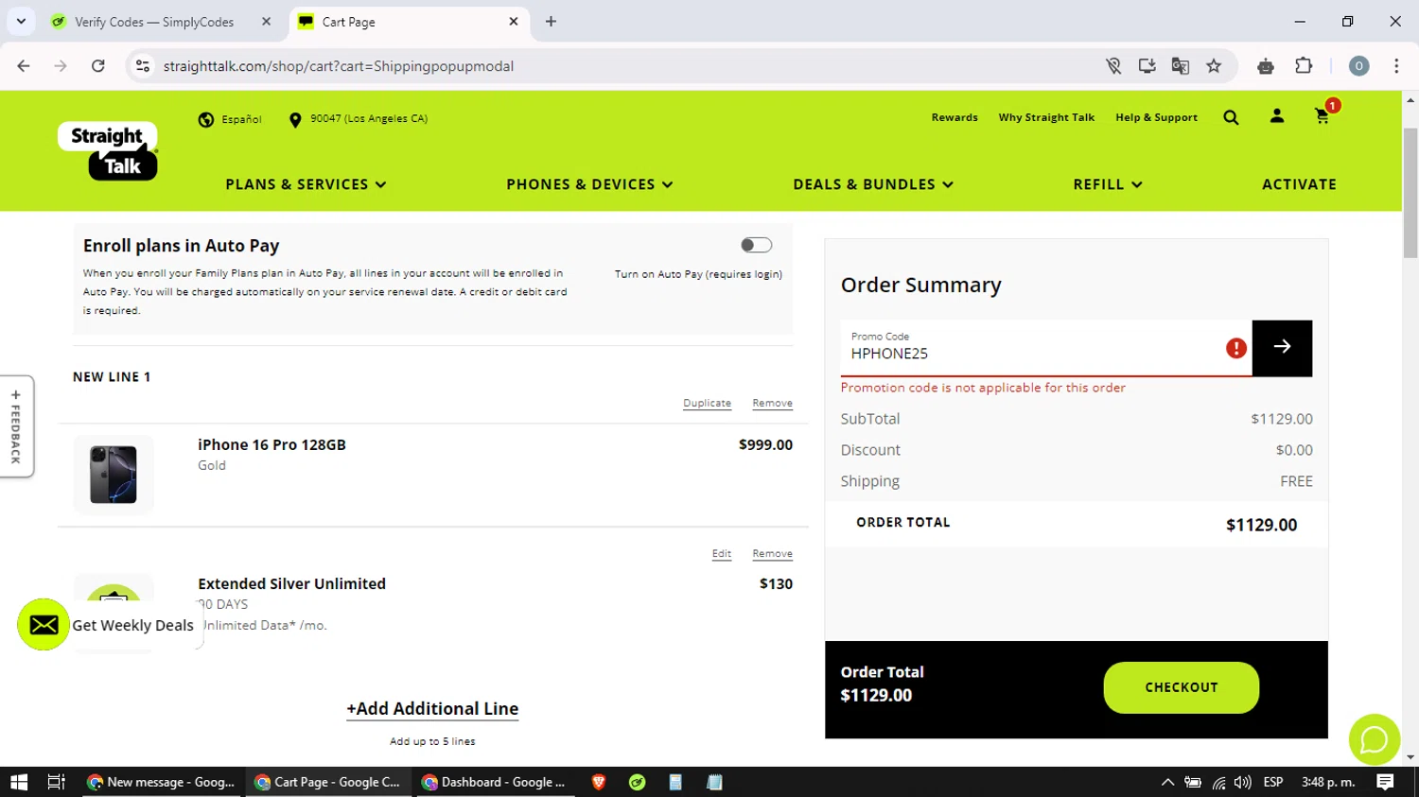Edit the Extended Silver Unlimited plan
This screenshot has width=1419, height=797.
coord(721,554)
